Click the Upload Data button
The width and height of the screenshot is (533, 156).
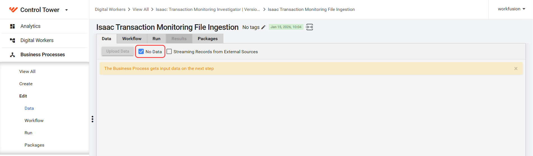click(118, 51)
